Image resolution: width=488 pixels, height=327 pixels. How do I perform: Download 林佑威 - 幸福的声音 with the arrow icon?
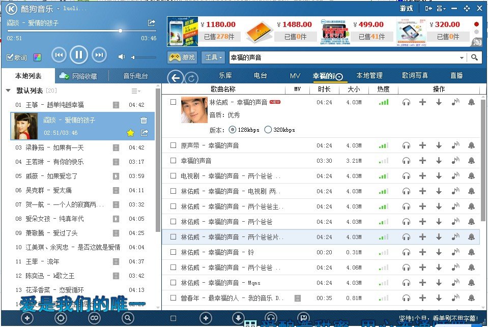[438, 102]
